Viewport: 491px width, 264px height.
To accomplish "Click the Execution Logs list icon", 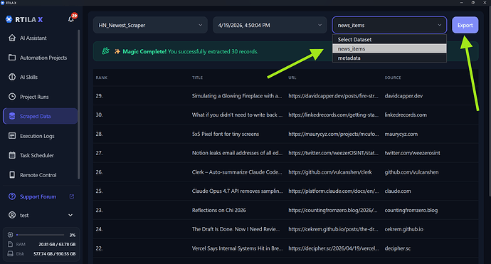I will coord(12,136).
